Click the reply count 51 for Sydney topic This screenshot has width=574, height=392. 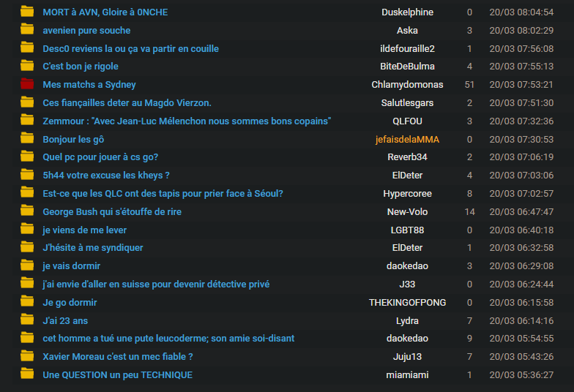click(469, 85)
